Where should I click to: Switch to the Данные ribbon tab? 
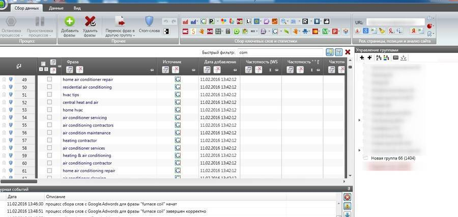56,9
